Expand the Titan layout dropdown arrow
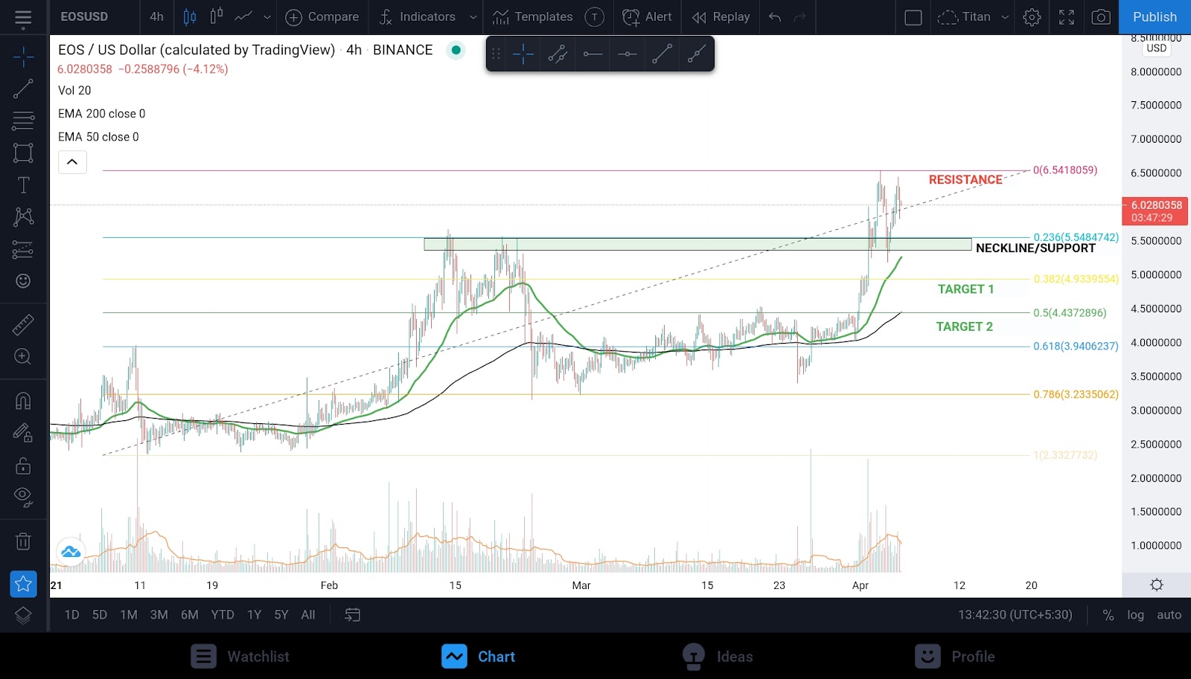 [x=1005, y=17]
